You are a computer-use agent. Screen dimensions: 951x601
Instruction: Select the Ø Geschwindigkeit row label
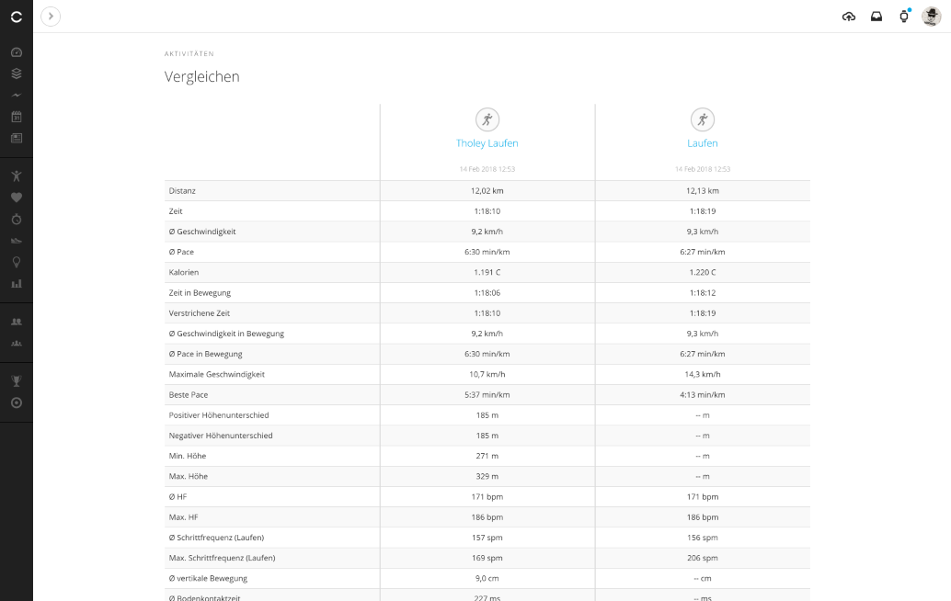pos(202,232)
